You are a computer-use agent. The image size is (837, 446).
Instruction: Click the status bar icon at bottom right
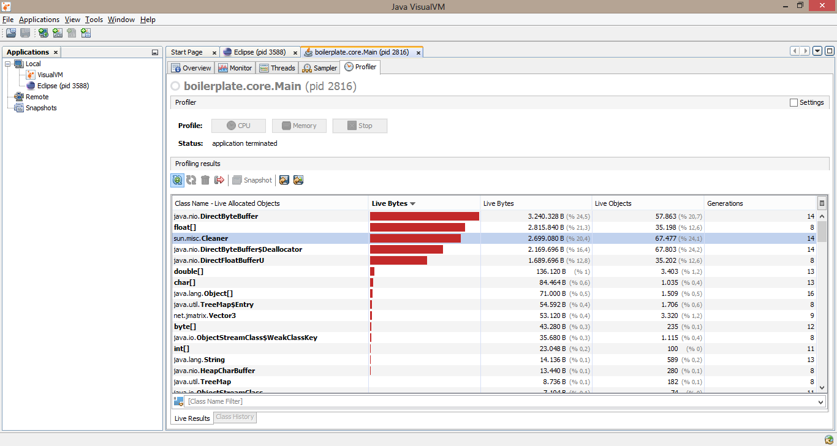coord(829,439)
